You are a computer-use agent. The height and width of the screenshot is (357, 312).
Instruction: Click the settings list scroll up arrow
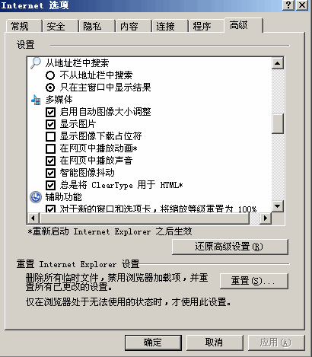pos(277,63)
